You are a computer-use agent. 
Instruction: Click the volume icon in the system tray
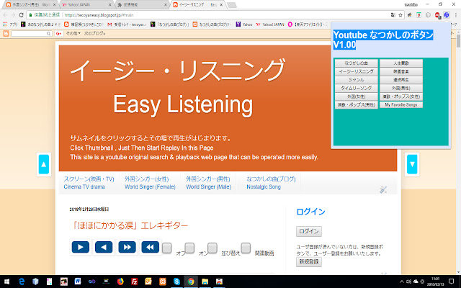coord(408,282)
